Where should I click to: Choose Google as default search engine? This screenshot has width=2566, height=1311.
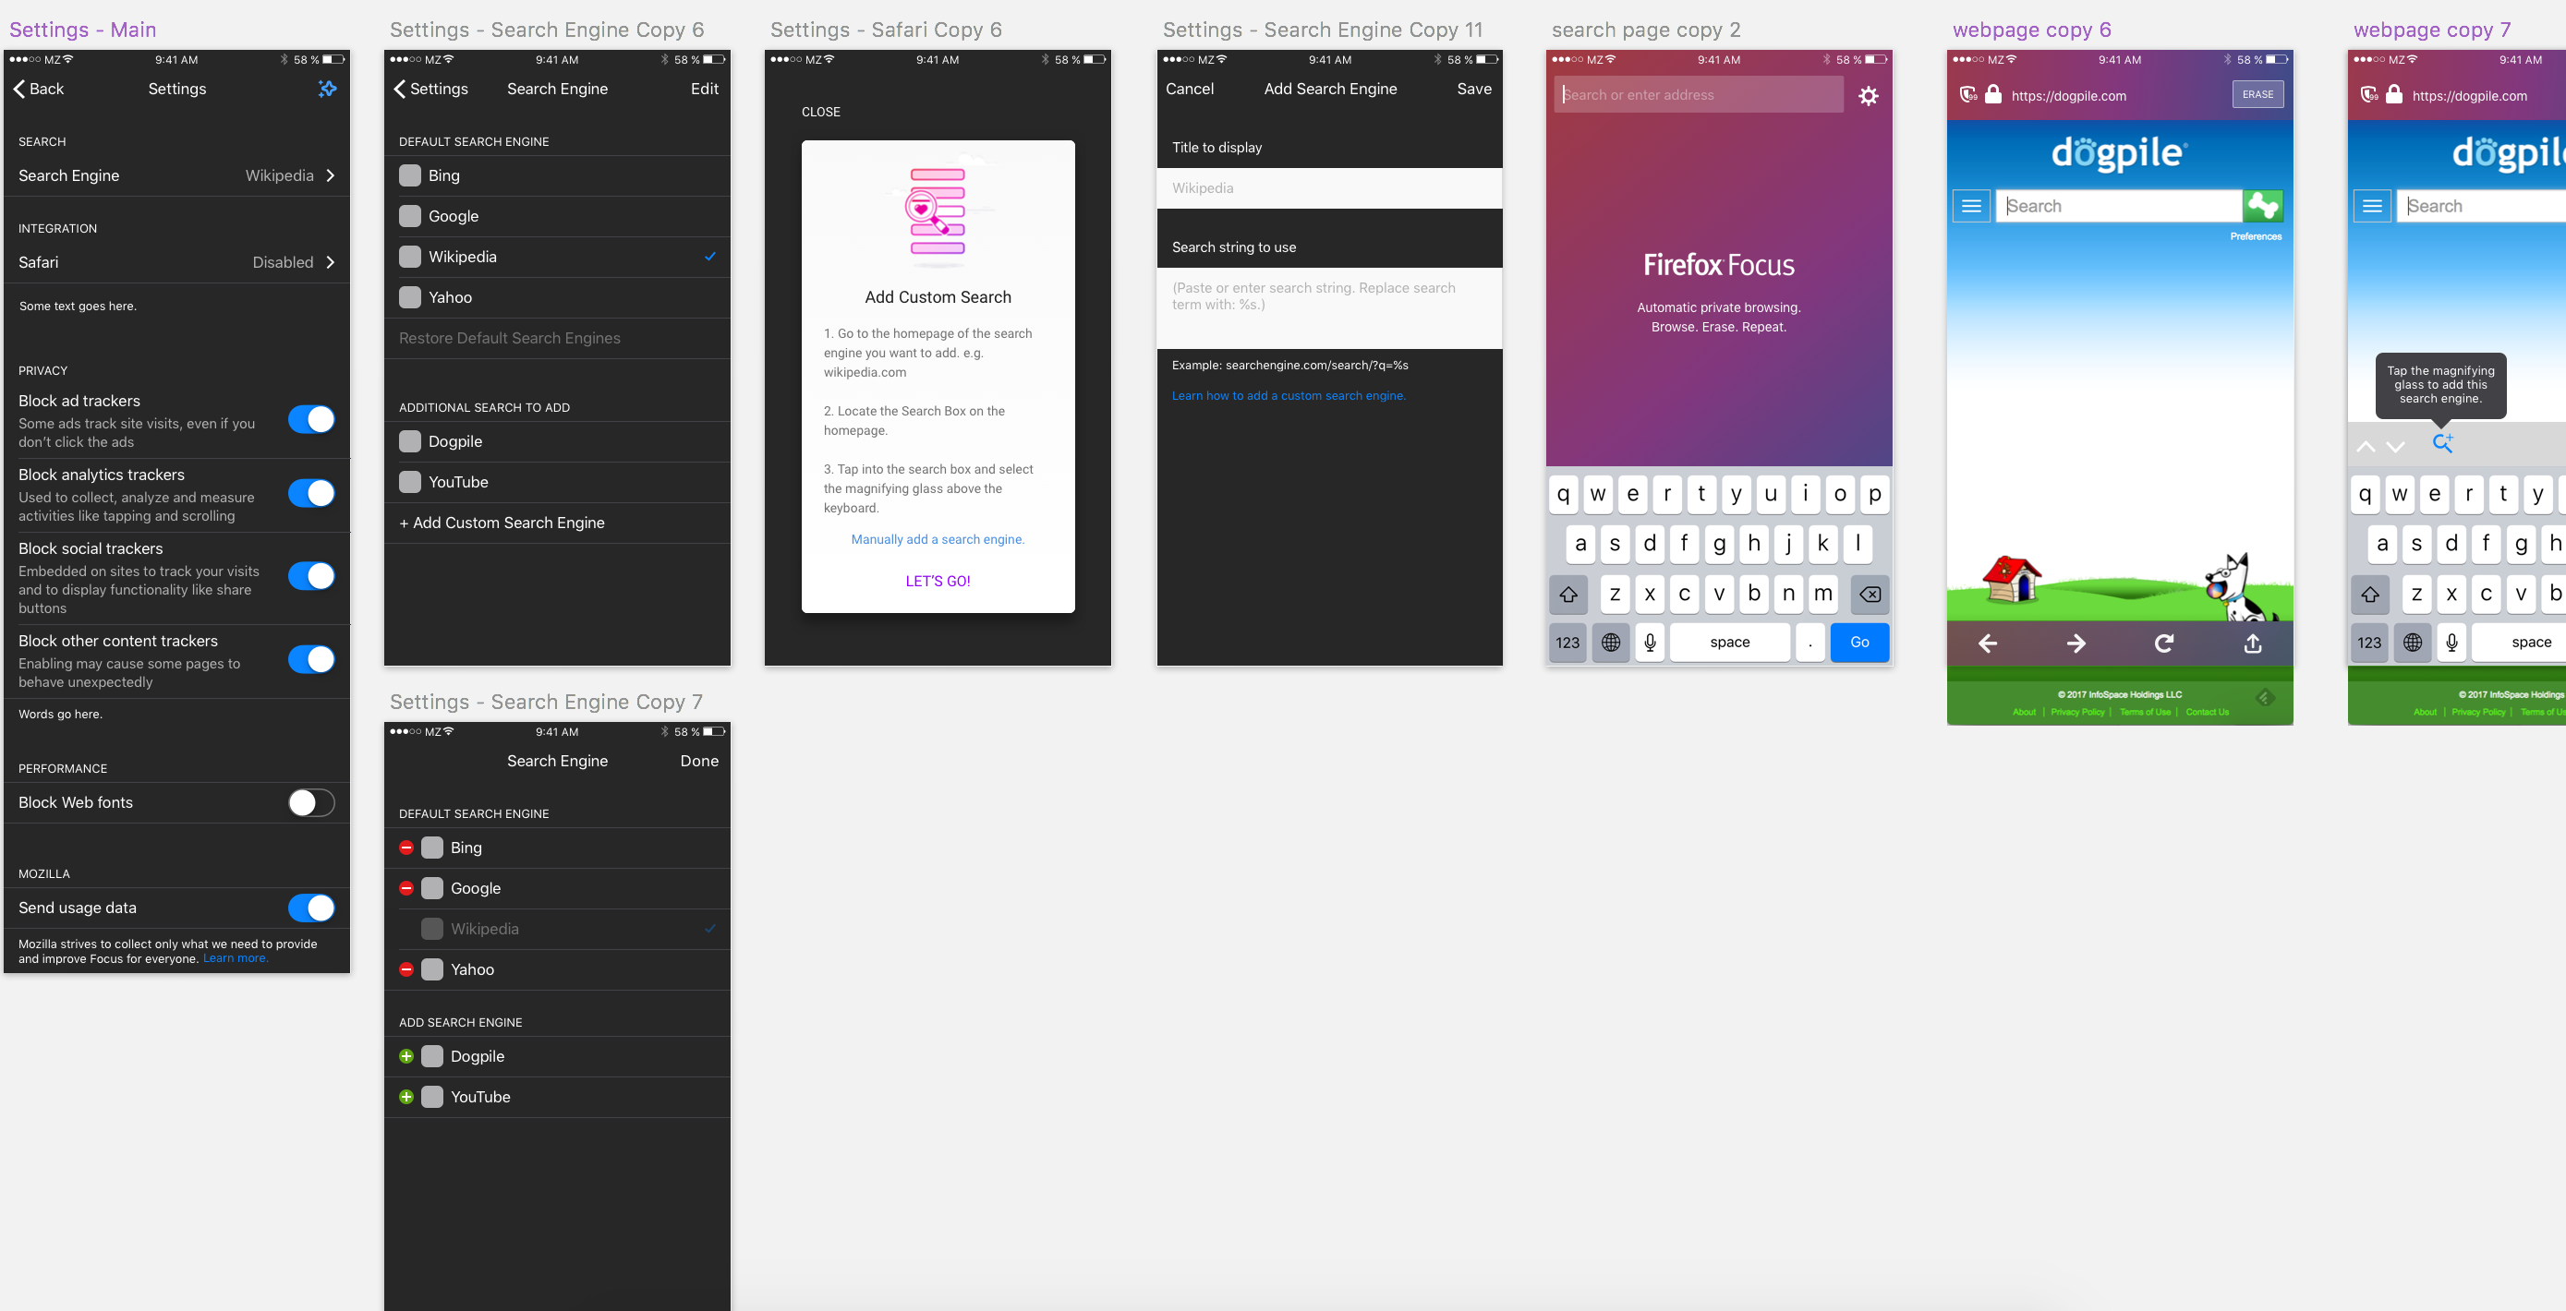[x=557, y=216]
